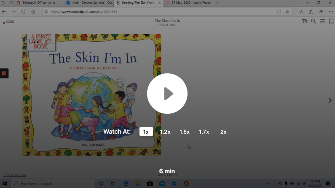Open the search-in-book magnifier icon
This screenshot has height=188, width=335.
pos(314,21)
